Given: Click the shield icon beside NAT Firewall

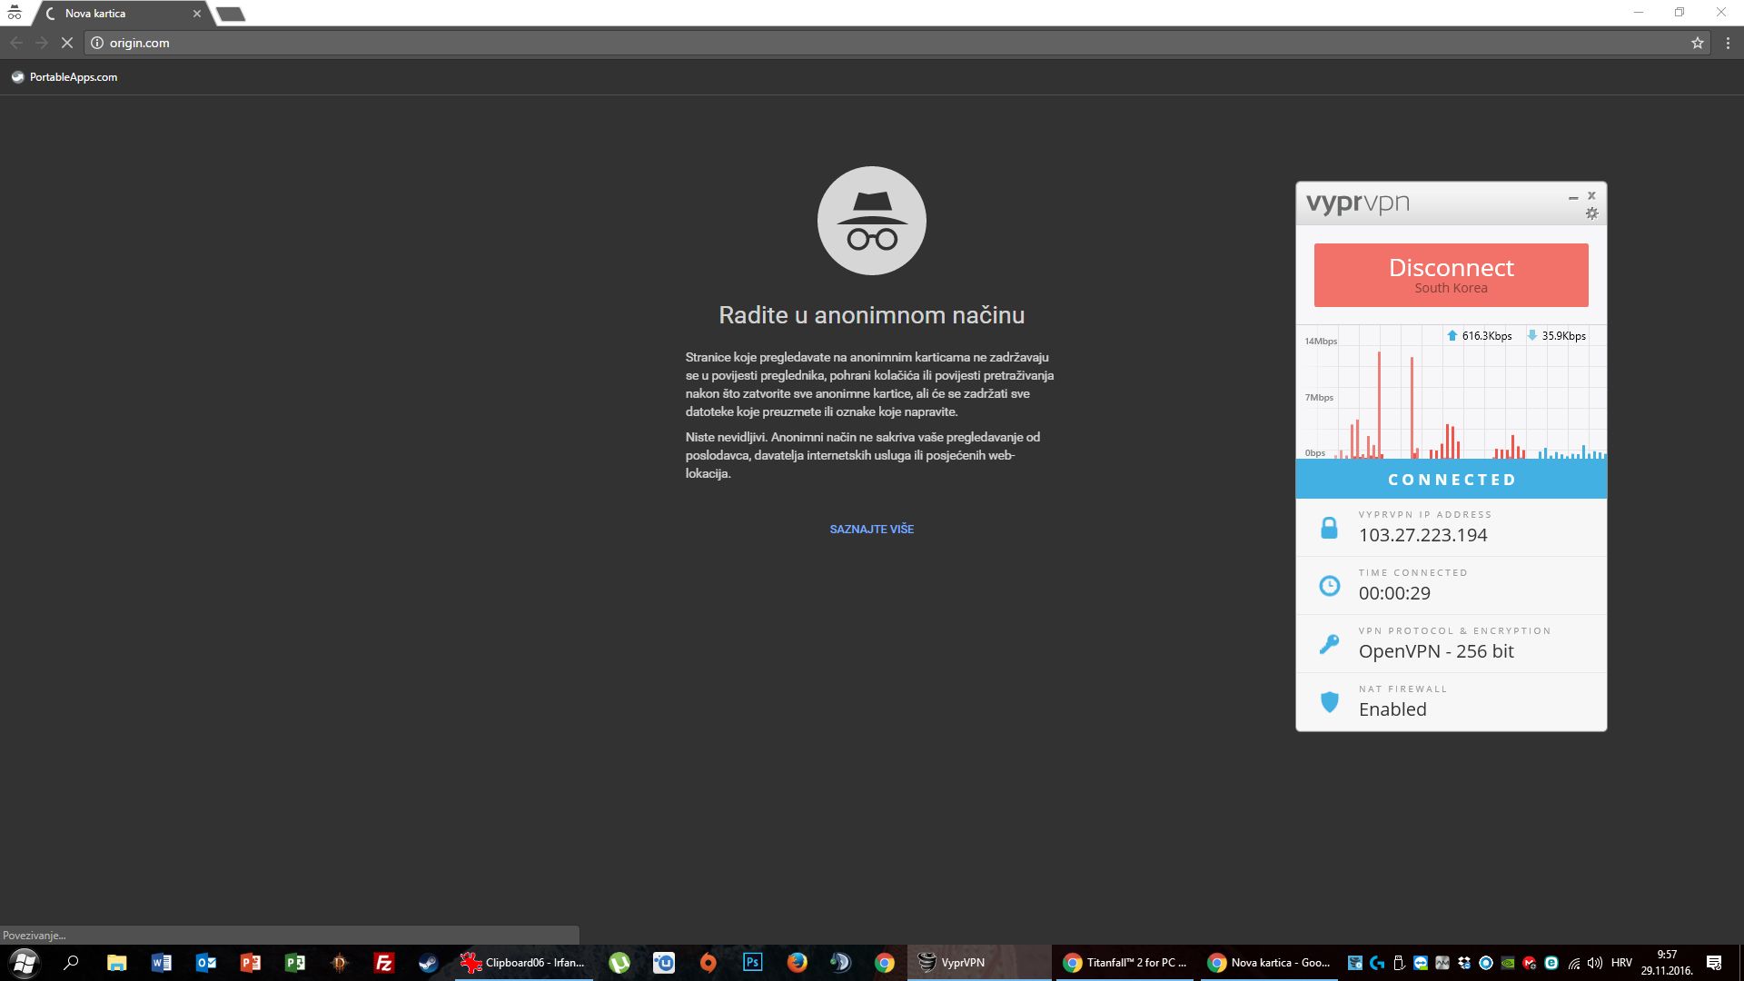Looking at the screenshot, I should coord(1329,702).
